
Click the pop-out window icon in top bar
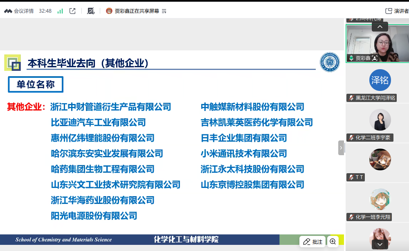pos(72,11)
